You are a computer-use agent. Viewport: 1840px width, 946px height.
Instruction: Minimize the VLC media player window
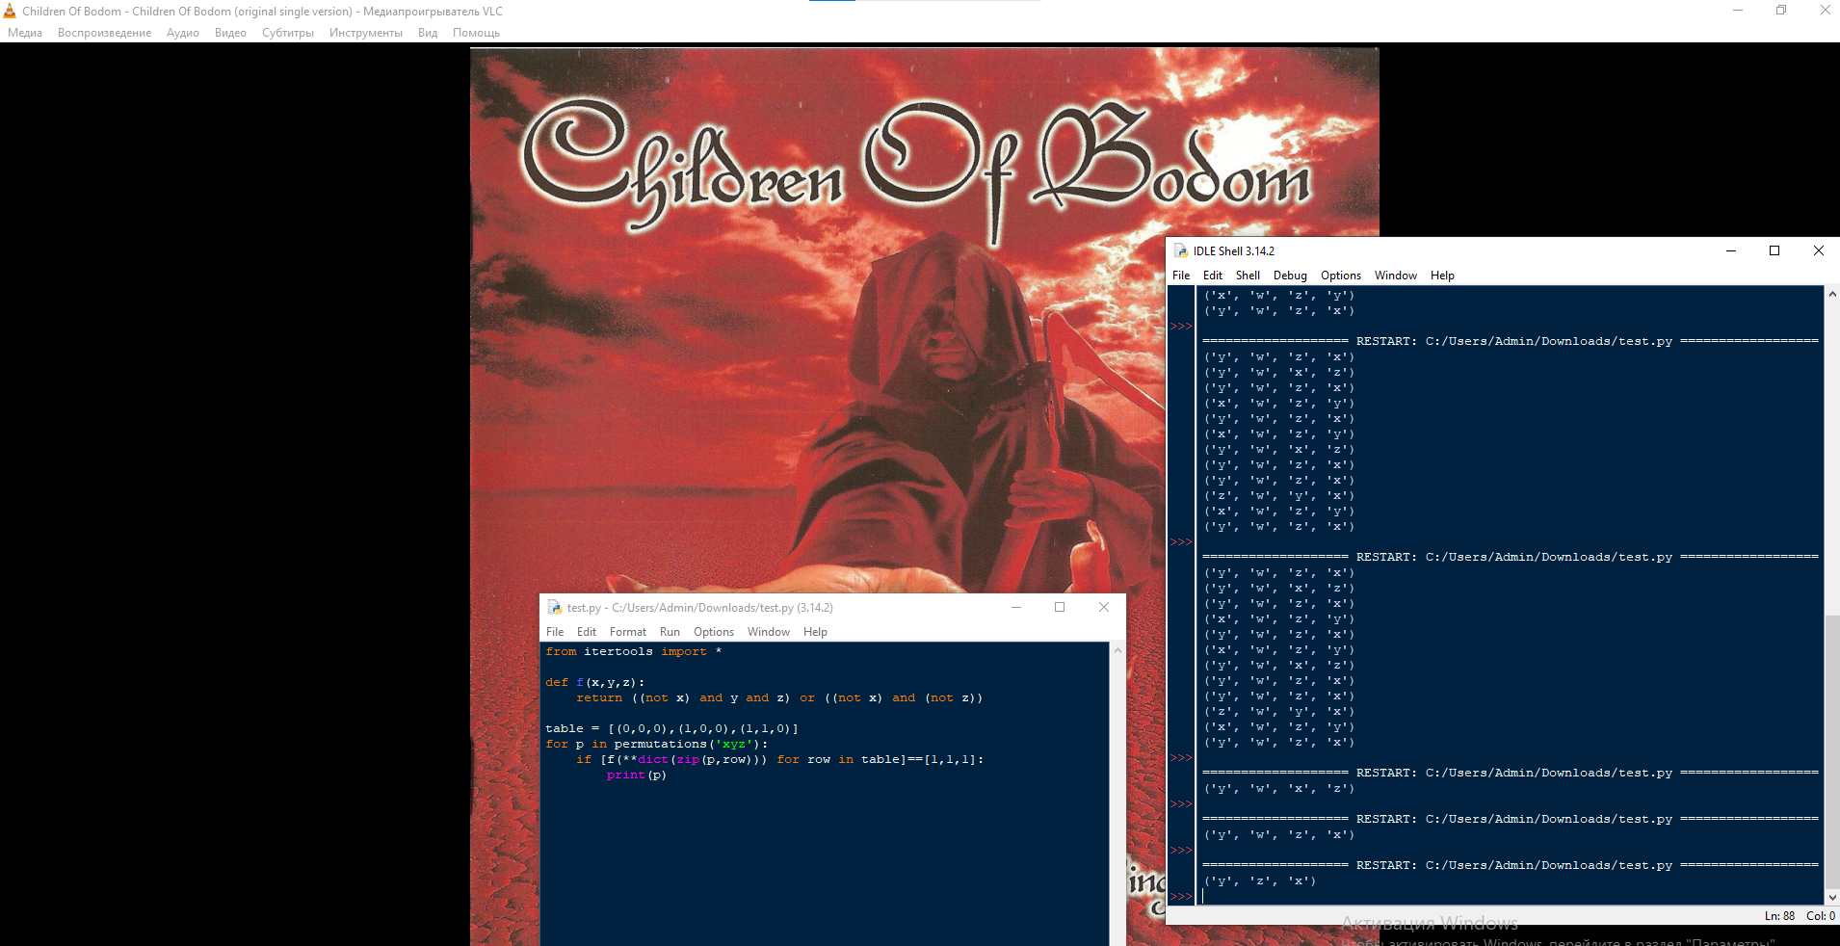pos(1738,11)
